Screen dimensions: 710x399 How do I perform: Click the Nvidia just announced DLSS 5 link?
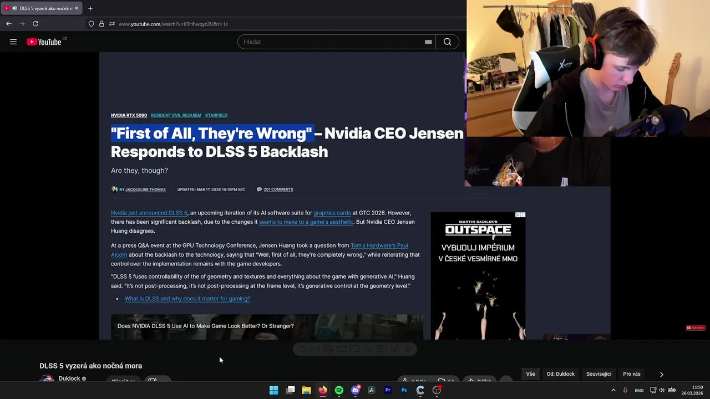(149, 213)
